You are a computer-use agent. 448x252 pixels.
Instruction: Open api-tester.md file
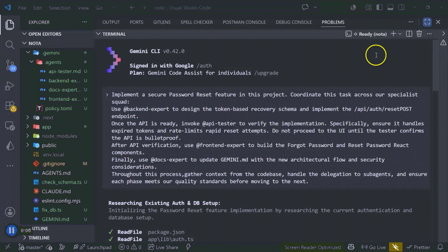pyautogui.click(x=64, y=71)
